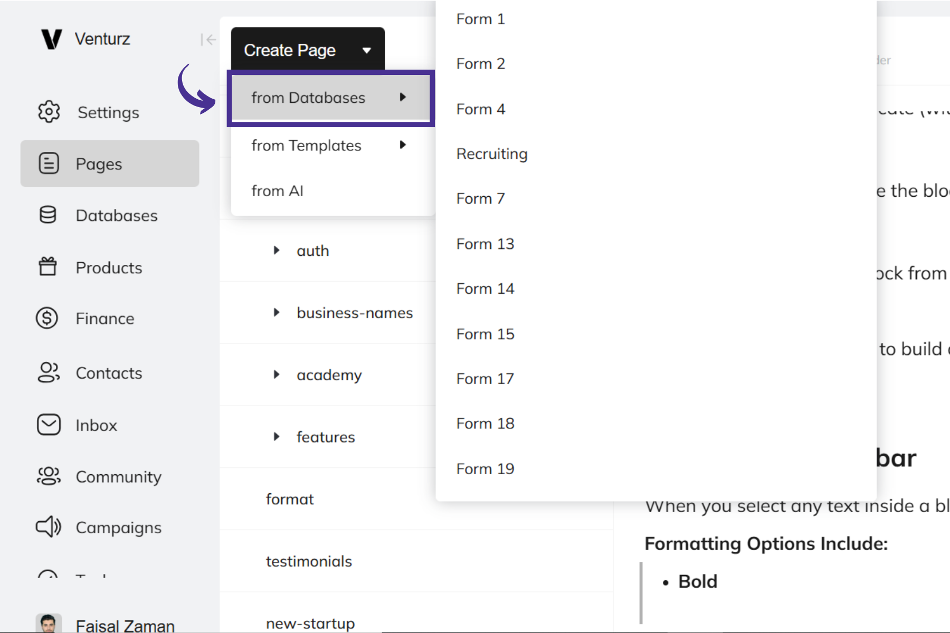Choose from AI menu option

278,191
